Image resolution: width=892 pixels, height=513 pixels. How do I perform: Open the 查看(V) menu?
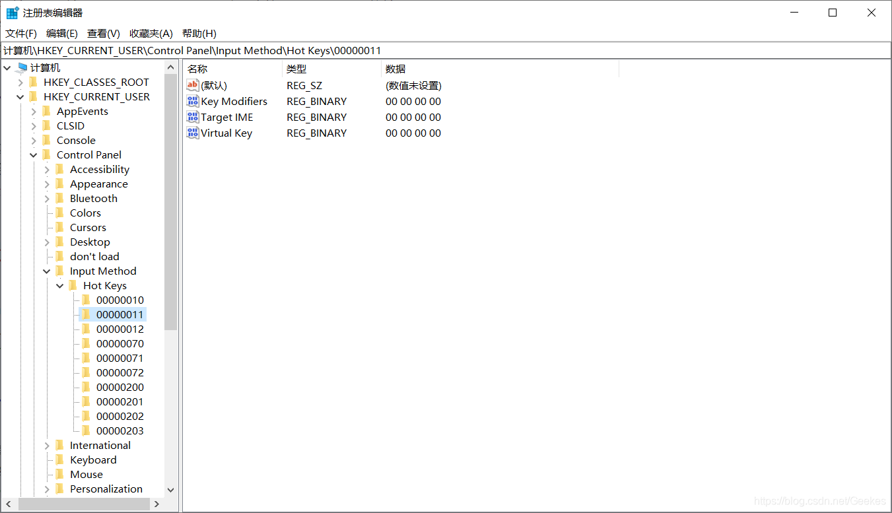[104, 33]
